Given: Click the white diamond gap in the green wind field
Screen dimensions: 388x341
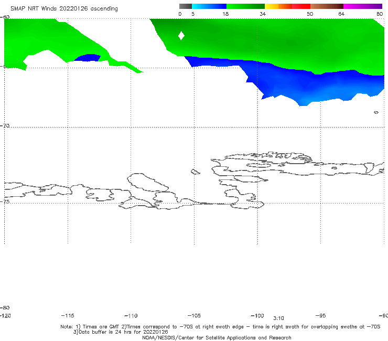Looking at the screenshot, I should click(181, 36).
